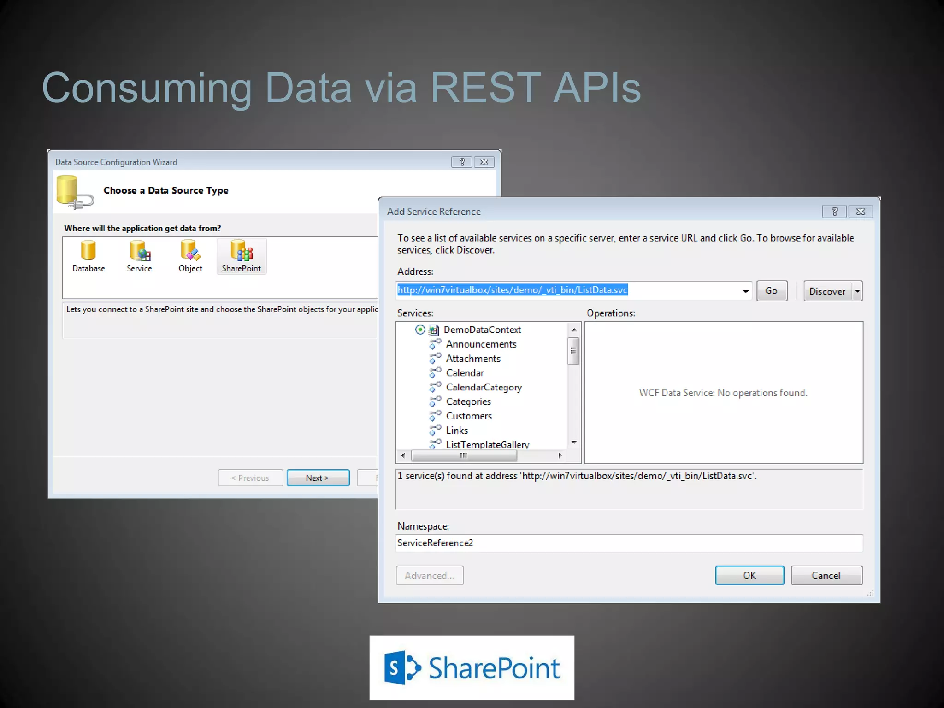Select the Customers tree item
Image resolution: width=944 pixels, height=708 pixels.
tap(469, 416)
